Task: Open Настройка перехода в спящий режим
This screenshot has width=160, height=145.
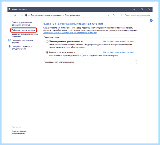Action: 22,48
